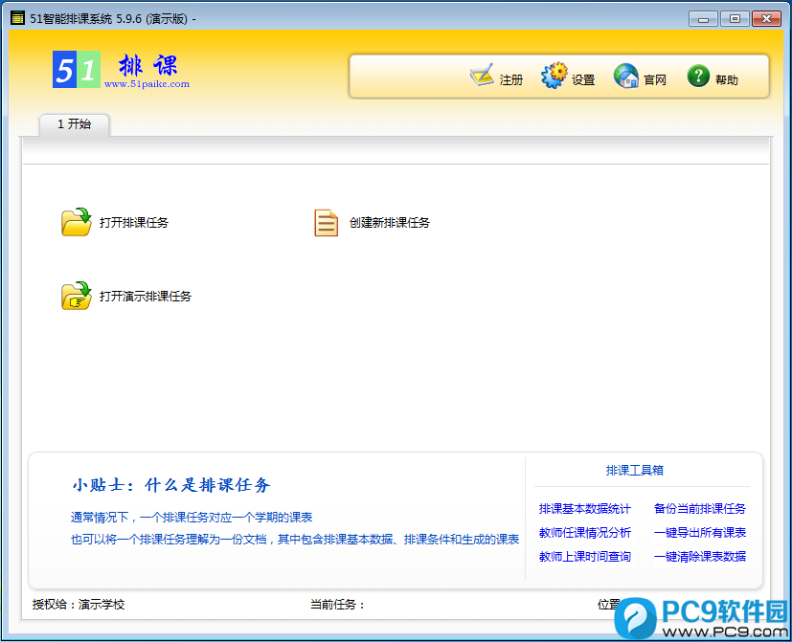Viewport: 792px width, 642px height.
Task: Click the 排课工具箱 heading
Action: coord(634,471)
